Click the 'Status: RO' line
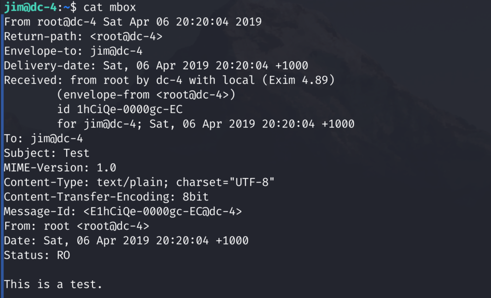Screen dimensions: 491x298 click(x=36, y=255)
